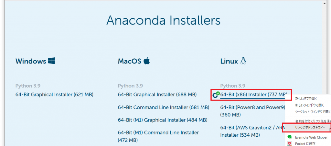Click the Pocket icon in context menu
This screenshot has height=146, width=331.
click(x=290, y=143)
